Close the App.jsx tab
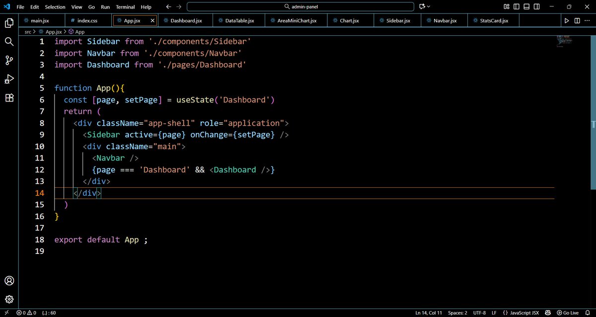 (x=152, y=21)
